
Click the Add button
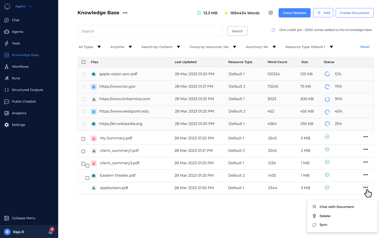pos(323,13)
